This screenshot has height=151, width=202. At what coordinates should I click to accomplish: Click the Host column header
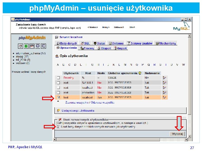(88, 73)
